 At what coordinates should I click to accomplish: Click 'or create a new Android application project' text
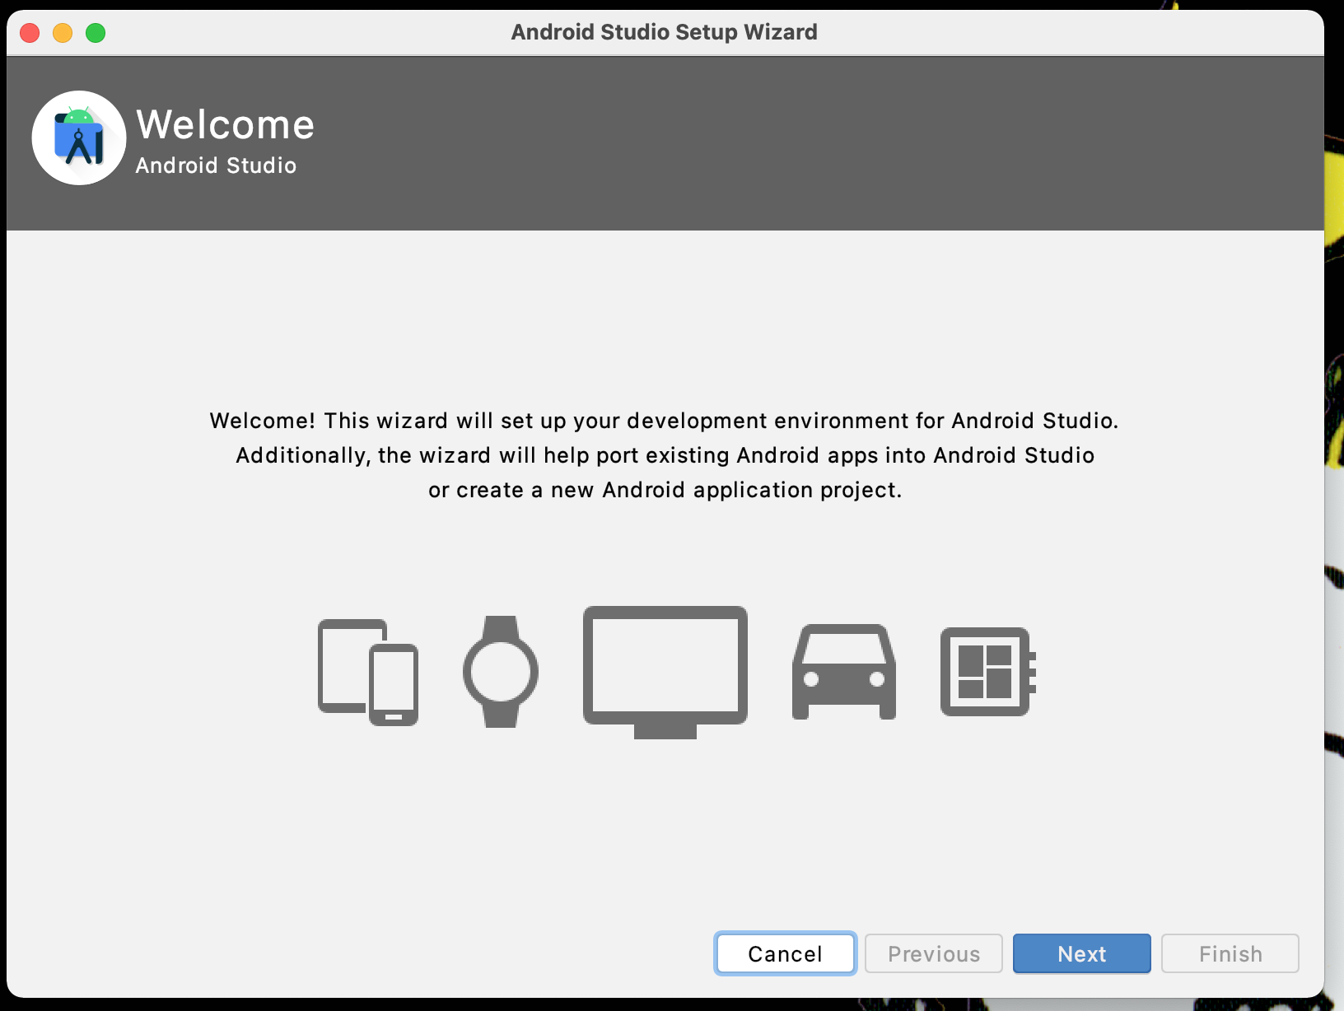[664, 490]
